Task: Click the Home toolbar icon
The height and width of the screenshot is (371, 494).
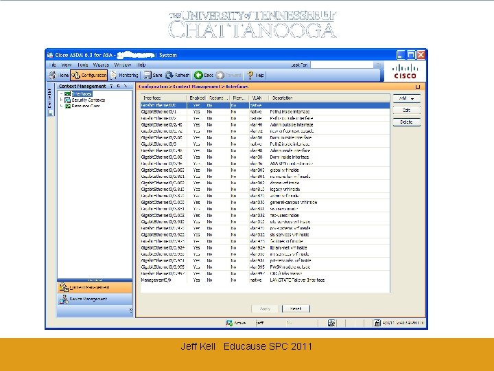Action: 53,75
